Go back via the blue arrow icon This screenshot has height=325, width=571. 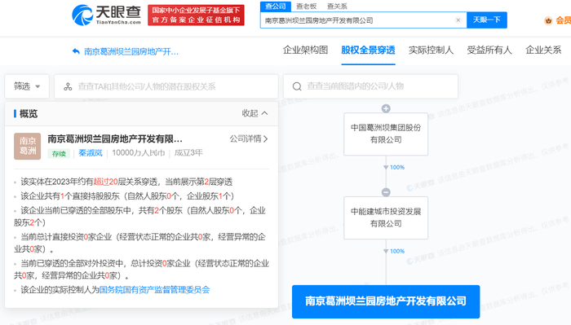[76, 51]
